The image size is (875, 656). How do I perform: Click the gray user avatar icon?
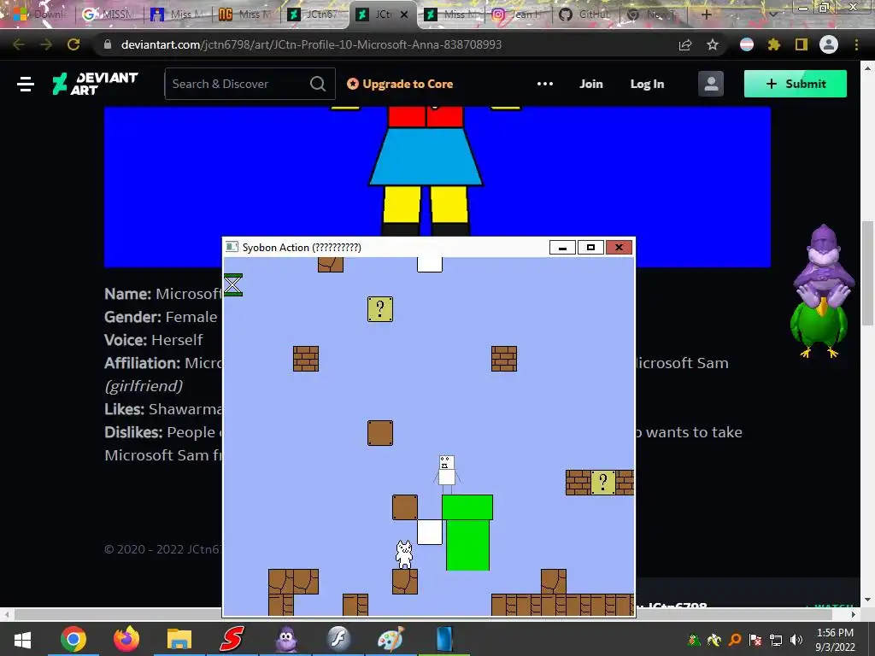(711, 84)
